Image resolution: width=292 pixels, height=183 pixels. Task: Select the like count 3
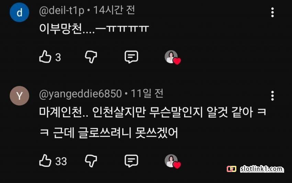(58, 57)
